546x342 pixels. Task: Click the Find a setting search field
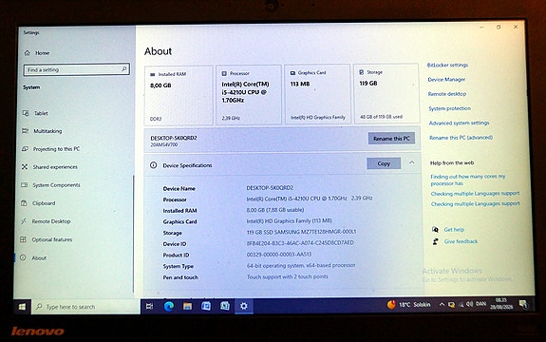pyautogui.click(x=77, y=69)
